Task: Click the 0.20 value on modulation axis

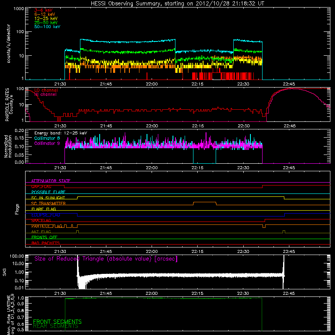Action: [19, 131]
